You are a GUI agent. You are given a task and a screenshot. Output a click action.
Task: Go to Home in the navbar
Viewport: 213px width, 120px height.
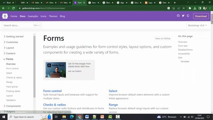pos(14,16)
